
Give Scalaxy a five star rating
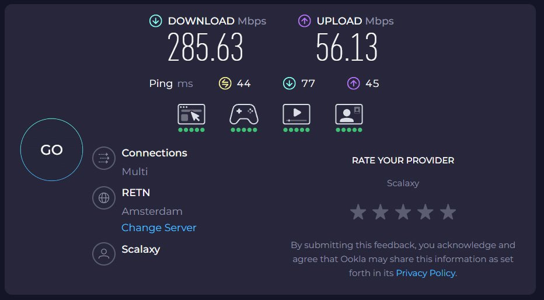click(x=448, y=212)
